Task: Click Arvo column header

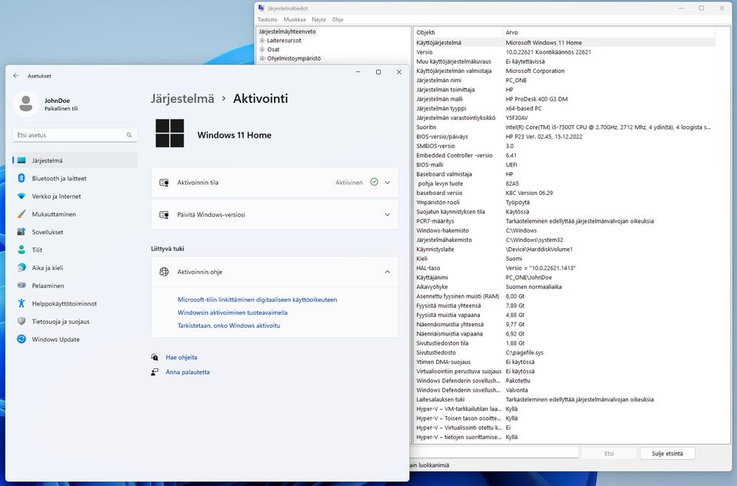Action: point(609,32)
